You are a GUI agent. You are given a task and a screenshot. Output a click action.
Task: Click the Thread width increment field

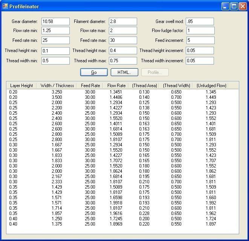[x=200, y=61]
